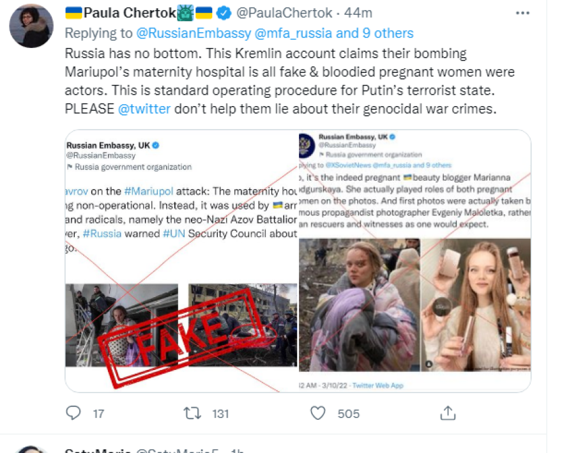
Task: Open the 44m timestamp link
Action: pos(358,13)
